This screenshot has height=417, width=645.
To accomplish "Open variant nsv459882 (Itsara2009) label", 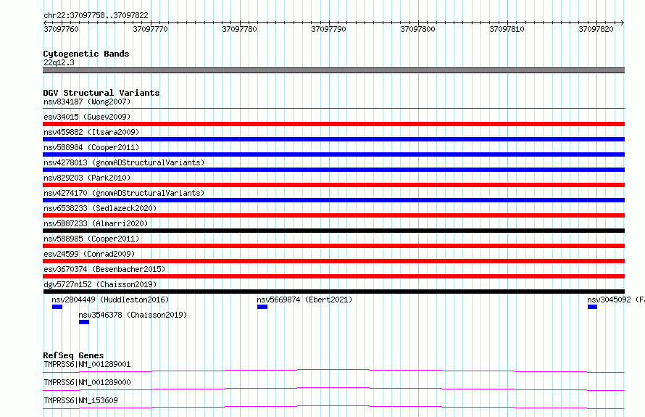I will click(x=91, y=132).
